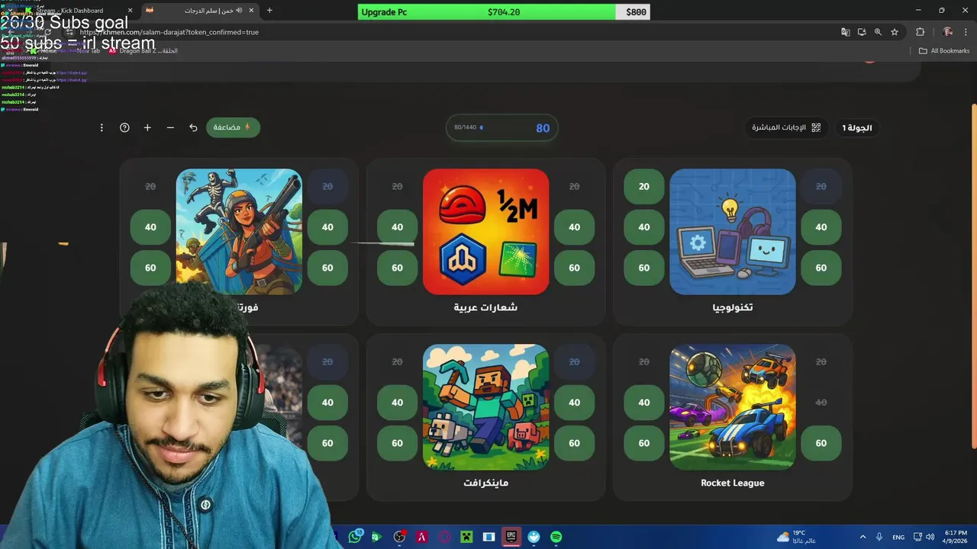The image size is (977, 549).
Task: Click the microphone tray icon
Action: tap(879, 537)
